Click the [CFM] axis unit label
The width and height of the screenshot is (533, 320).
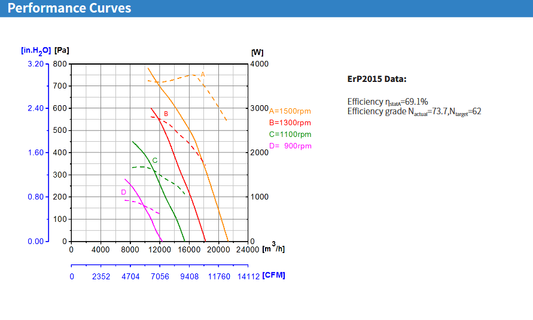click(273, 275)
